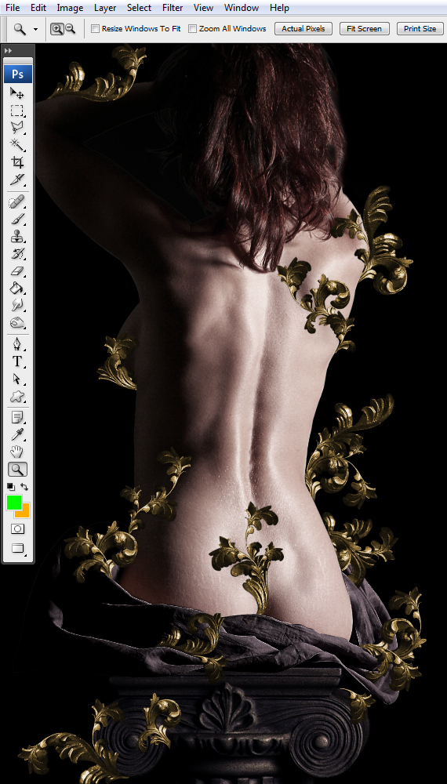Image resolution: width=447 pixels, height=784 pixels.
Task: Open screen mode options at toolbox bottom
Action: [x=17, y=548]
